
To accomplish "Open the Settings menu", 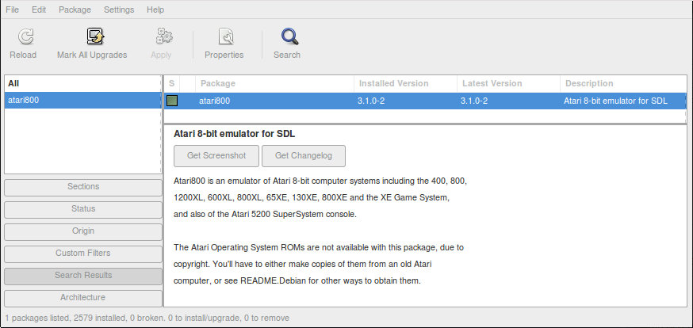I will [x=119, y=10].
